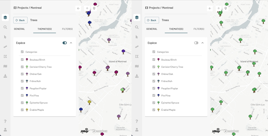
Task: Click the search magnifier icon in the left view
Action: pos(5,27)
